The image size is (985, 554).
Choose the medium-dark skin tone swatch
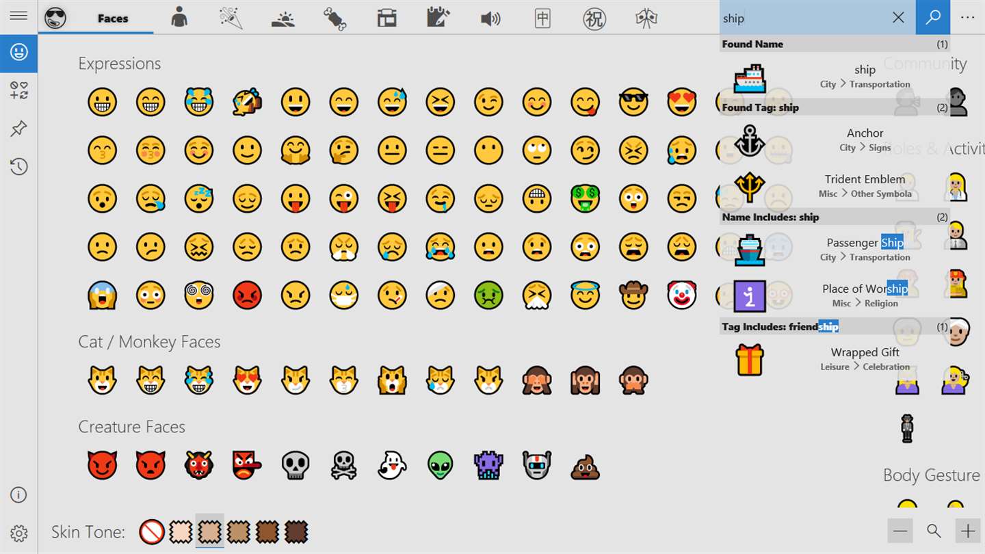(267, 531)
